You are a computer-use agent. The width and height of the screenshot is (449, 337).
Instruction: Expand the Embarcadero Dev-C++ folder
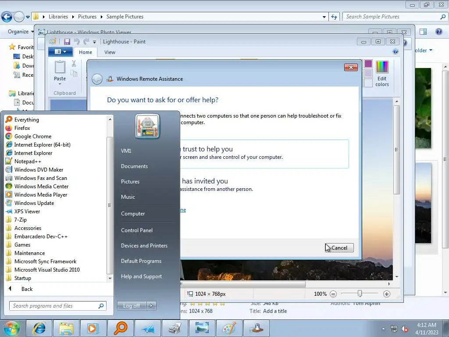(37, 236)
